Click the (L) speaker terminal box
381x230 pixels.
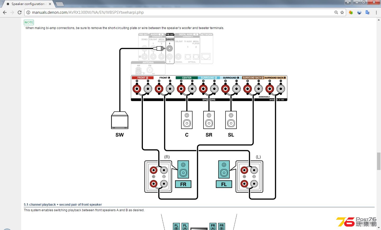pyautogui.click(x=249, y=177)
